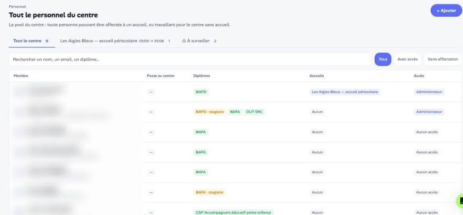Click Aucun in the BAFA - stagiaire row
Image resolution: width=463 pixels, height=215 pixels.
point(317,193)
